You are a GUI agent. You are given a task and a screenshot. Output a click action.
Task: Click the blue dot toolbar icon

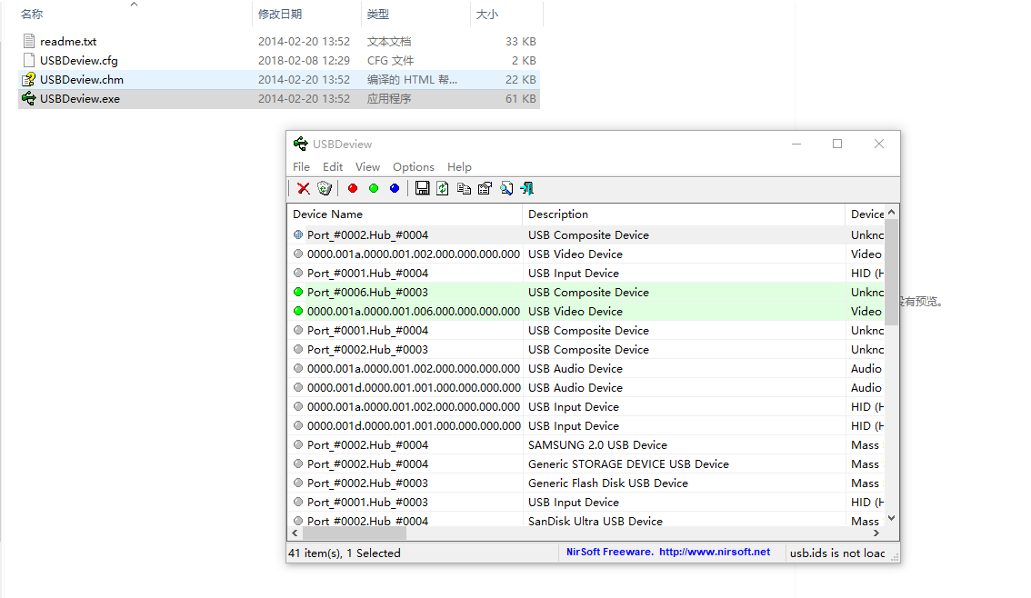click(x=395, y=188)
